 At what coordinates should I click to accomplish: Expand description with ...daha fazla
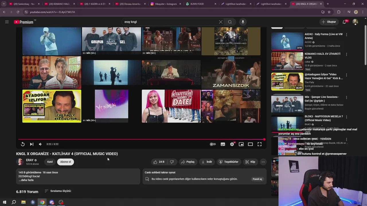(x=26, y=180)
